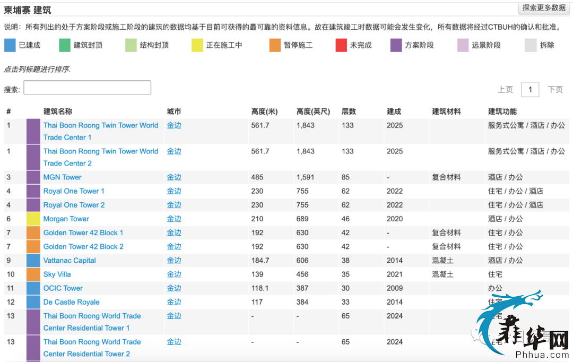Sort by 建筑材料 column header

[x=446, y=111]
